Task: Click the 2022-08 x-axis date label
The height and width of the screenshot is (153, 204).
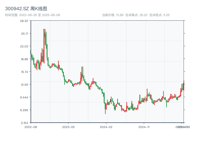Action: (31, 127)
